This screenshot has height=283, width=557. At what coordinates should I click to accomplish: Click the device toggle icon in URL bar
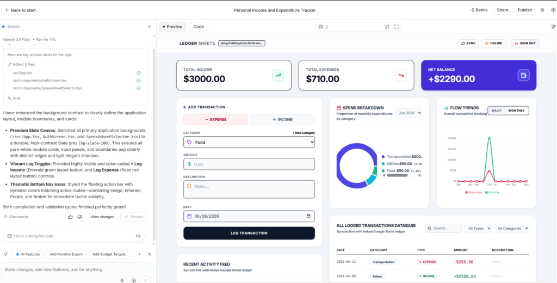tap(321, 27)
